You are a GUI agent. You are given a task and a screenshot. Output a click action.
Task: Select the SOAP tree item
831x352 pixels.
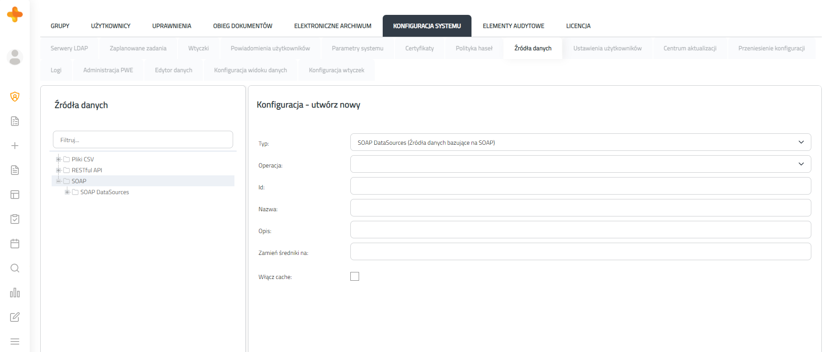[x=79, y=181]
